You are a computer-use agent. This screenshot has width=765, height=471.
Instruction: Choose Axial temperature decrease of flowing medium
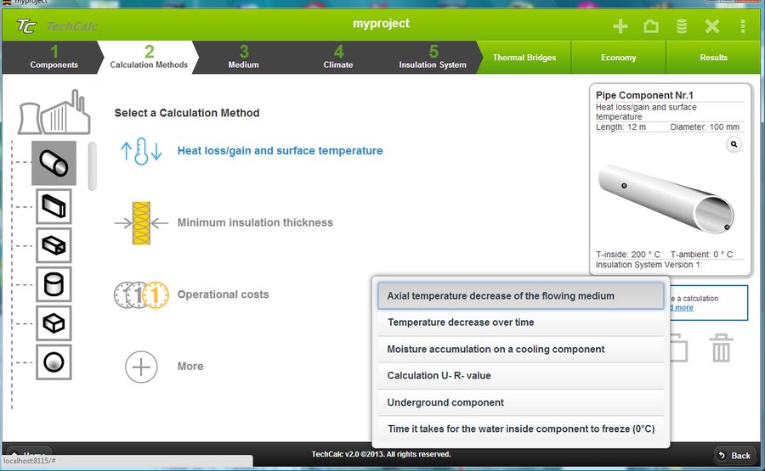(520, 296)
